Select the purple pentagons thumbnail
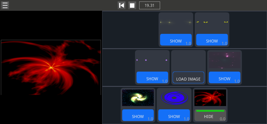The height and width of the screenshot is (124, 267). (152, 60)
